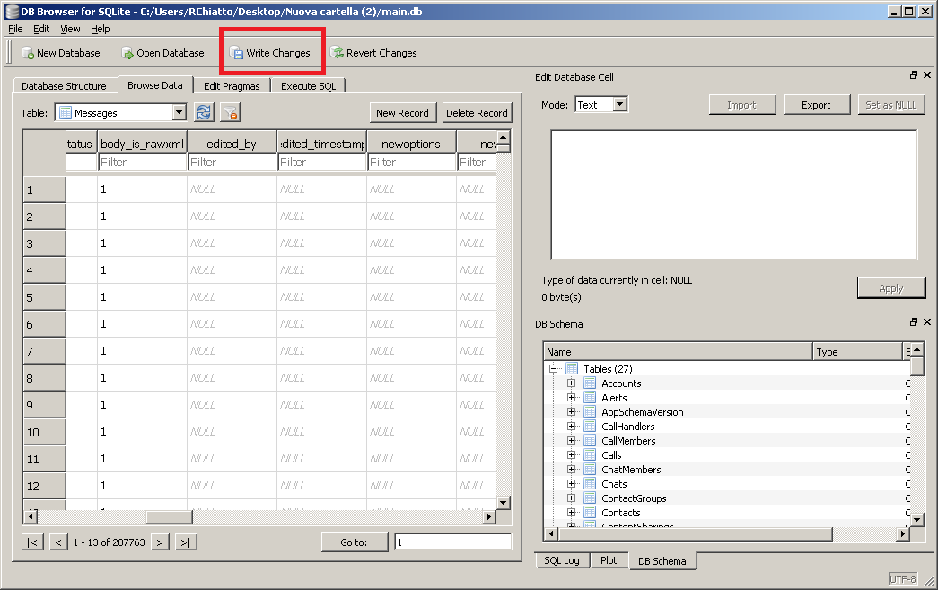Click the edited_by column header
Screen dimensions: 938x590
(x=232, y=144)
